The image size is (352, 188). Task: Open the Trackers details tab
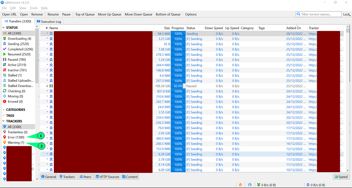pos(67,177)
